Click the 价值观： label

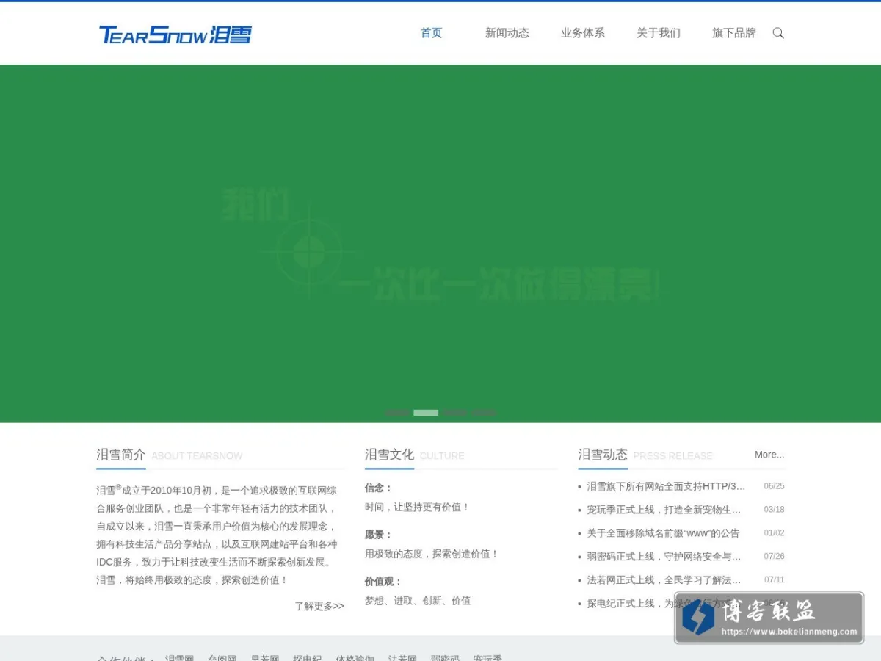pos(384,582)
